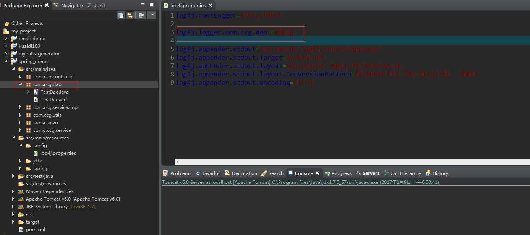Expand the mybatis_generator project
This screenshot has height=235, width=530.
(6, 53)
